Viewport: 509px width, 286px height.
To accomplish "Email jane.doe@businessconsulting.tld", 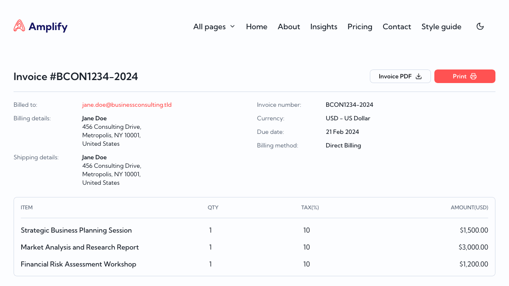I will coord(127,105).
